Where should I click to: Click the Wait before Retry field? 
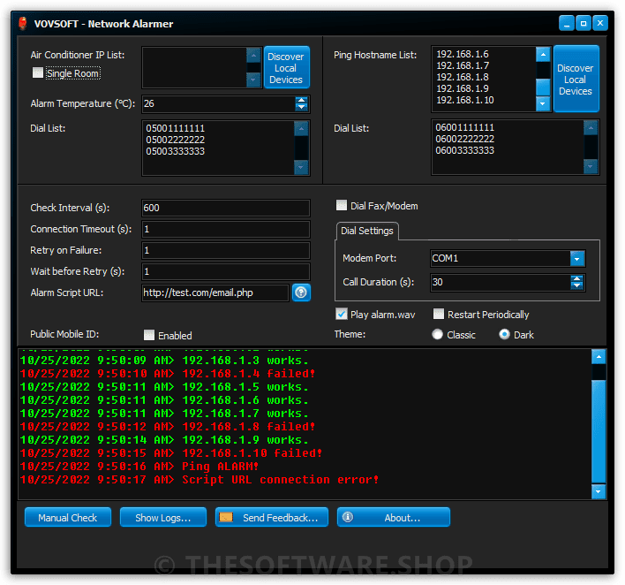[x=226, y=271]
